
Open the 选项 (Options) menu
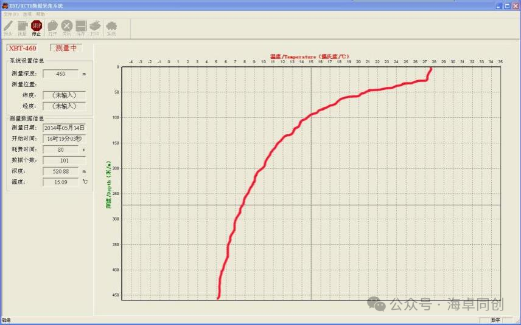27,13
